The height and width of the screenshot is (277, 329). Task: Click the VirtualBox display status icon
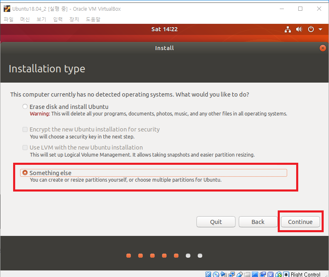pos(255,274)
